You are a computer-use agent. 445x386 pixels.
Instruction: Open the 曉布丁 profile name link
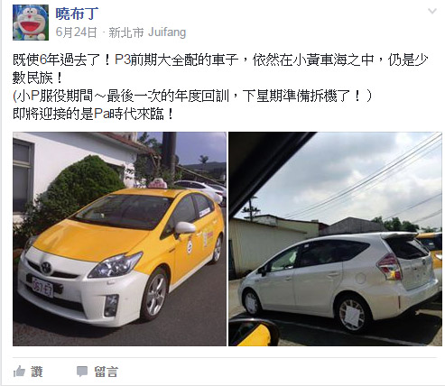77,14
